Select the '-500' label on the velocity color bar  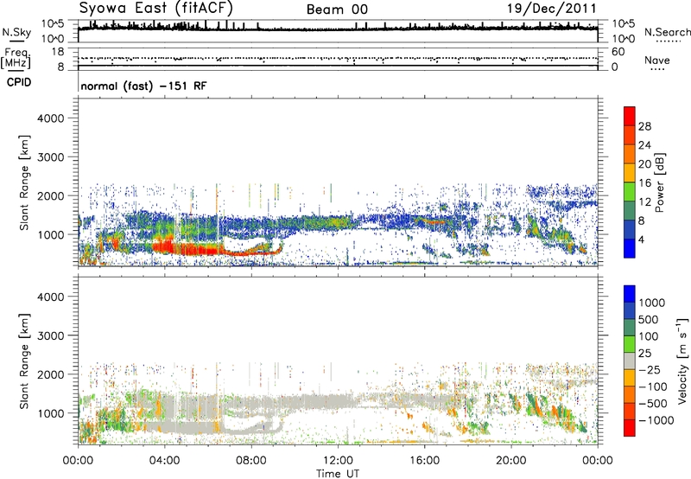tap(653, 403)
